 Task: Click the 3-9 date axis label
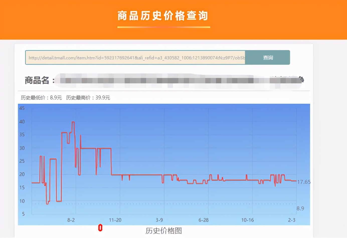click(x=159, y=220)
